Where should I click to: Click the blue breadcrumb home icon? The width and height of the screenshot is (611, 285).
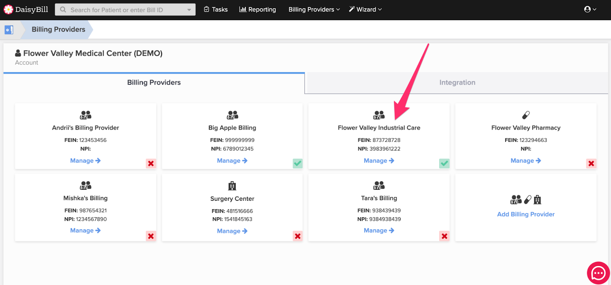9,30
